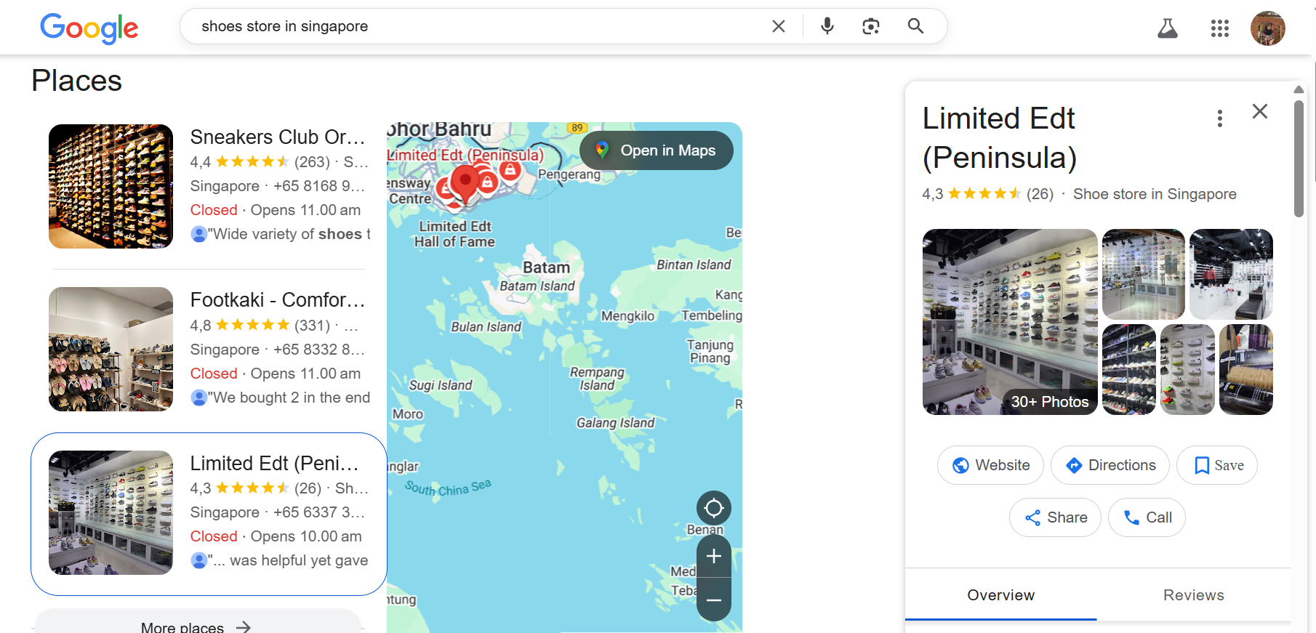The height and width of the screenshot is (633, 1316).
Task: Switch to the Reviews tab
Action: pyautogui.click(x=1193, y=595)
